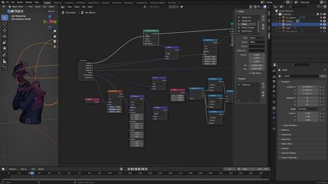Screen dimensions: 328x184
Task: Click the Name field containing Offset
Action: click(257, 42)
